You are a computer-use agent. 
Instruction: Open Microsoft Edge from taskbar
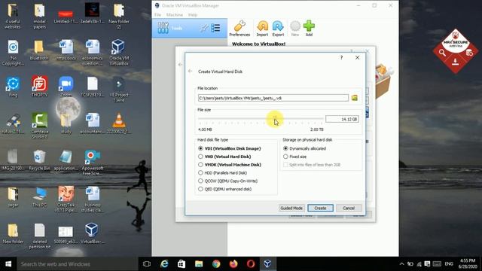[164, 263]
